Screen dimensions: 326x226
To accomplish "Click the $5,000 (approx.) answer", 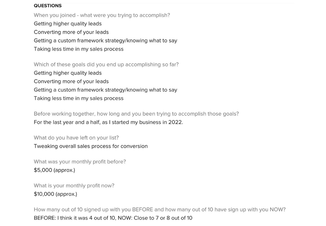I will coord(54,170).
